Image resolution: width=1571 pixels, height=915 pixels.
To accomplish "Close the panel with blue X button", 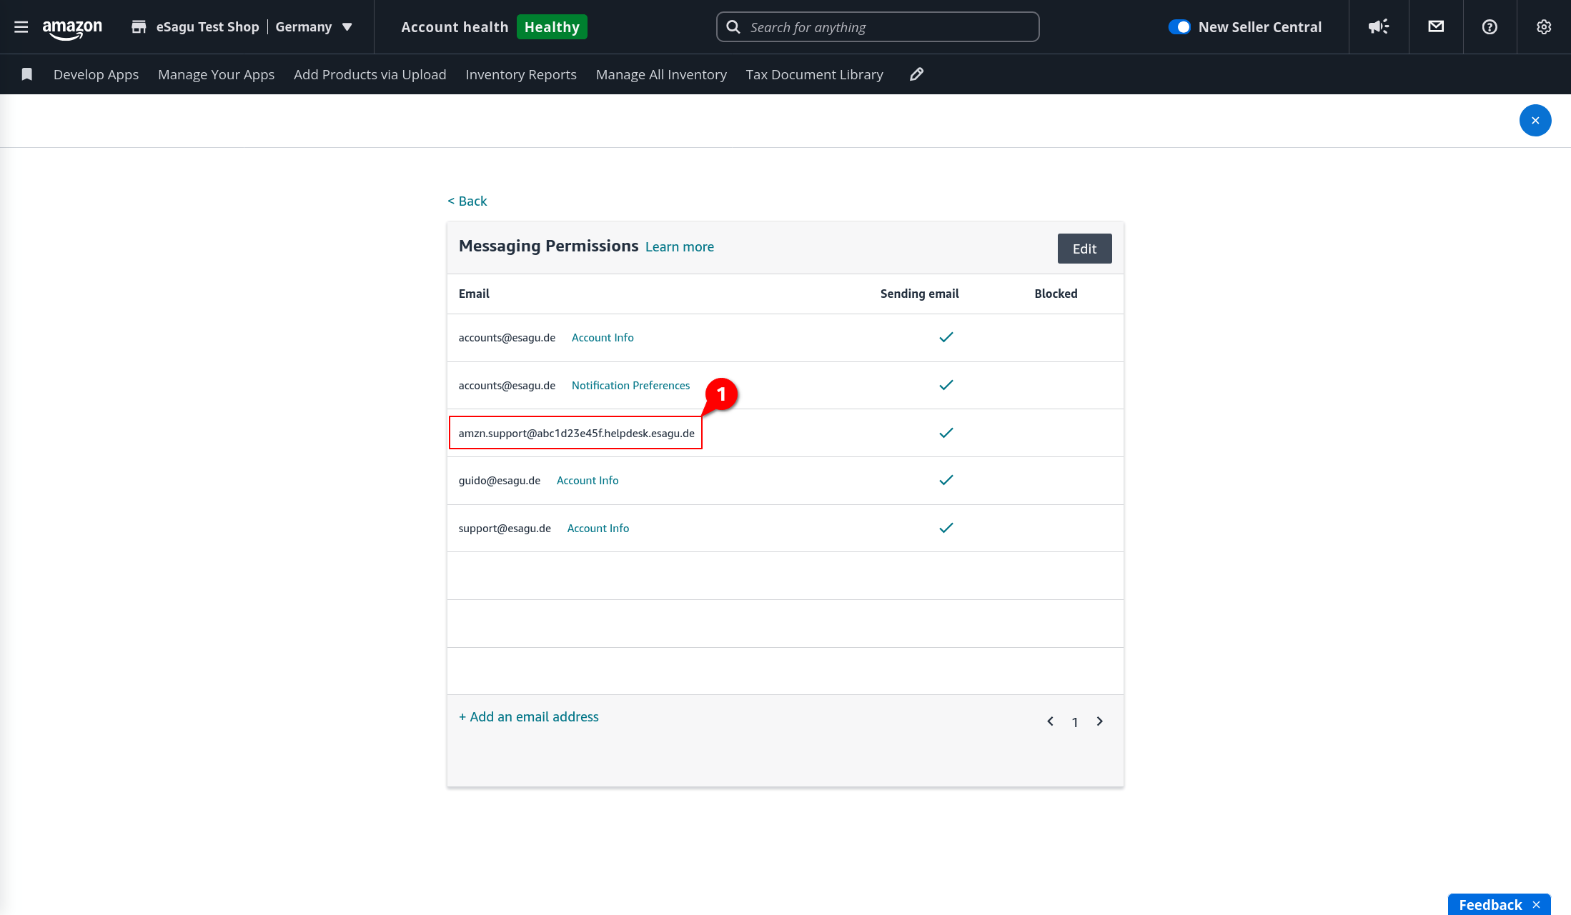I will (x=1535, y=121).
